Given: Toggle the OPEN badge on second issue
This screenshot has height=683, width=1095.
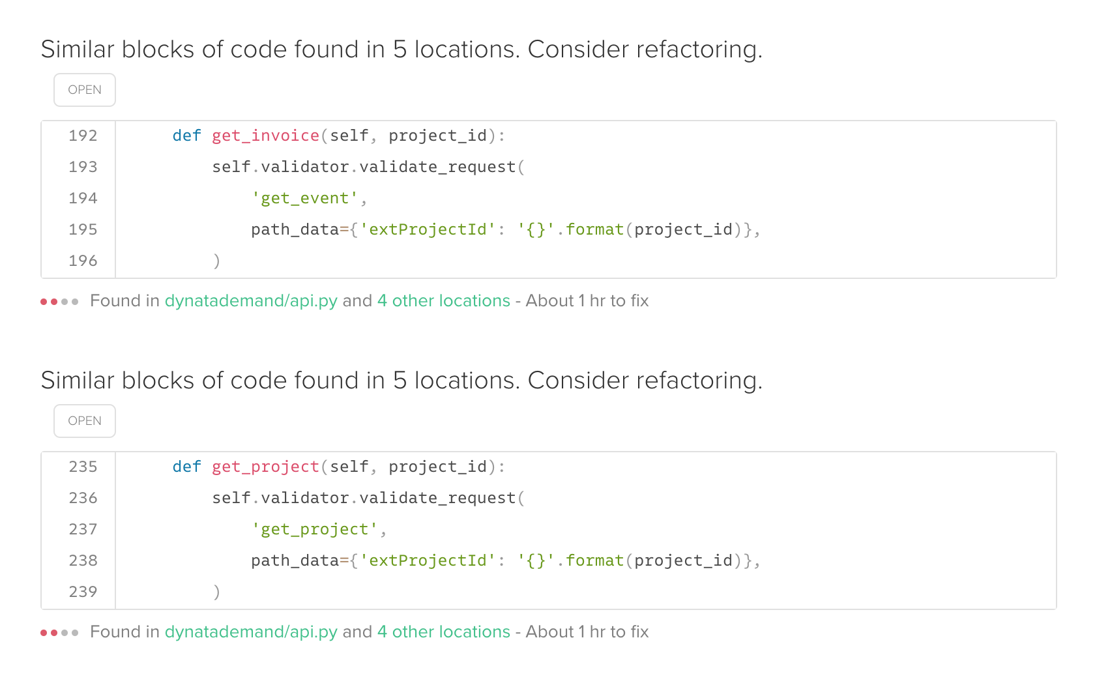Looking at the screenshot, I should [84, 421].
